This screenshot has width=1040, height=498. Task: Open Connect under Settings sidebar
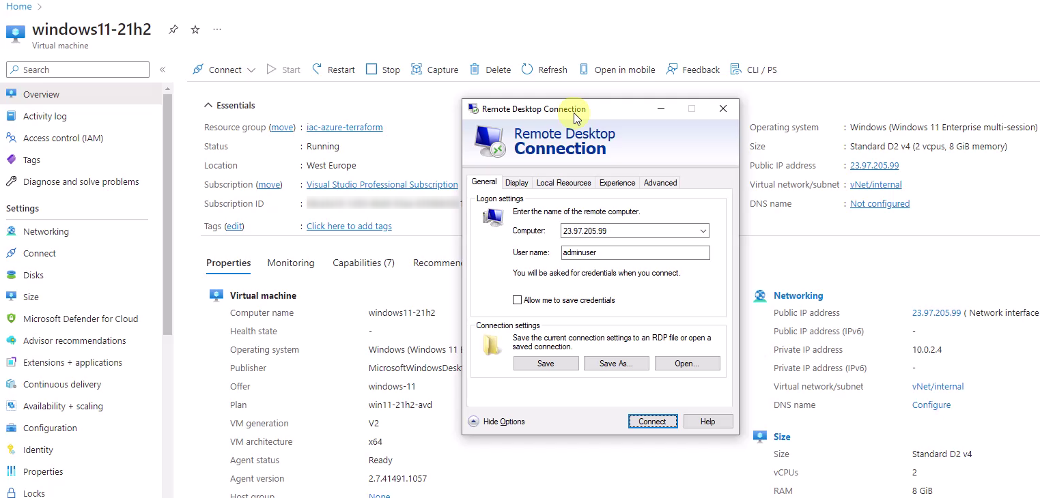pos(81,253)
